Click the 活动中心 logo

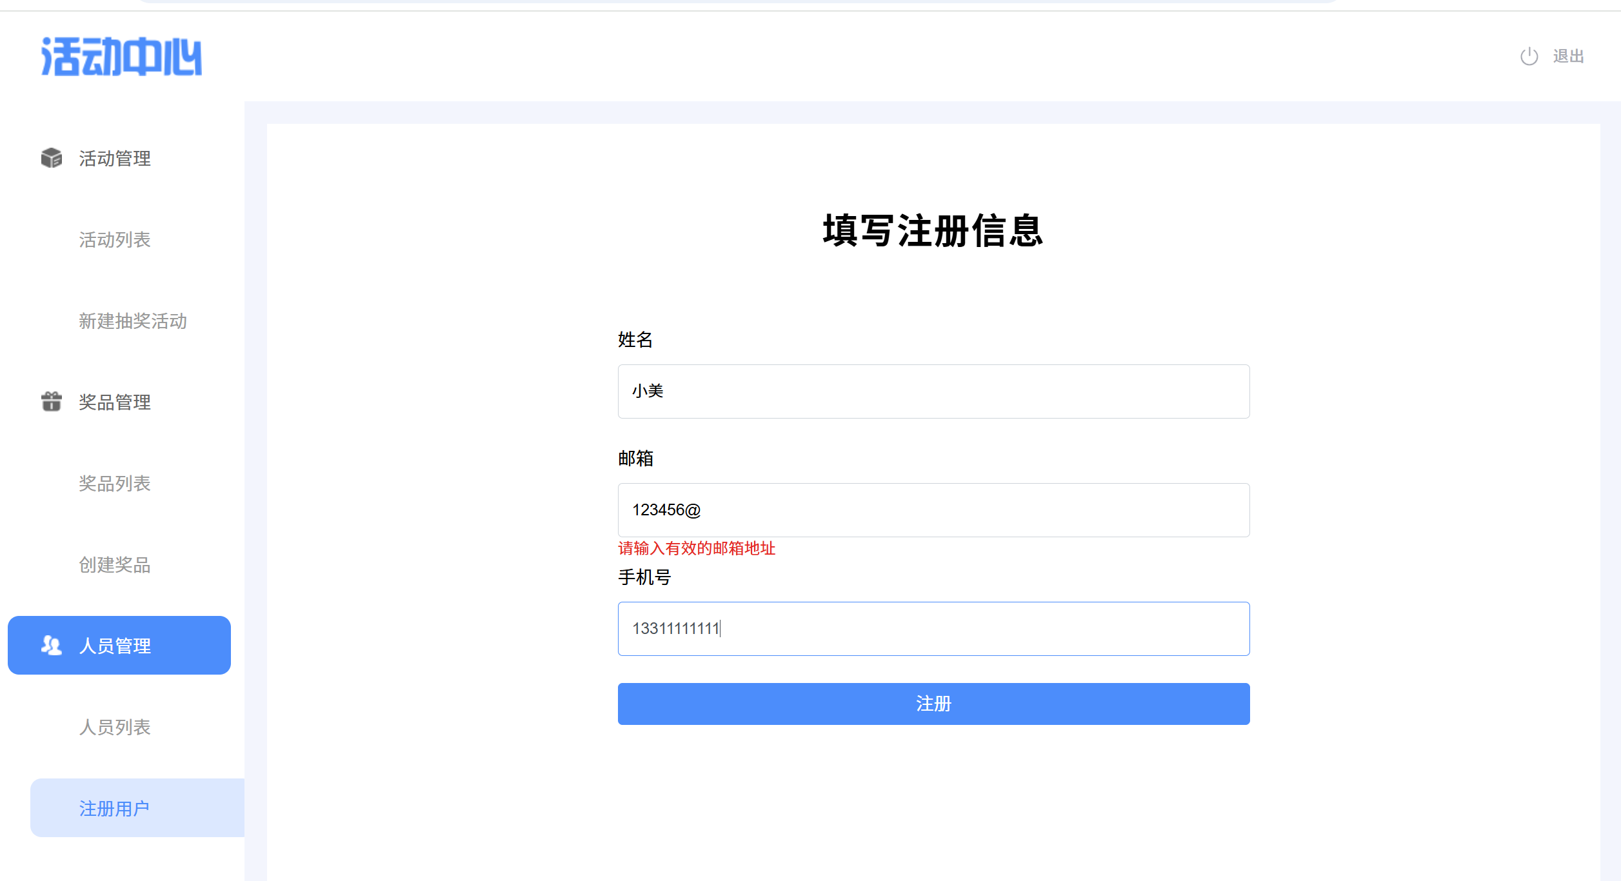pos(121,57)
